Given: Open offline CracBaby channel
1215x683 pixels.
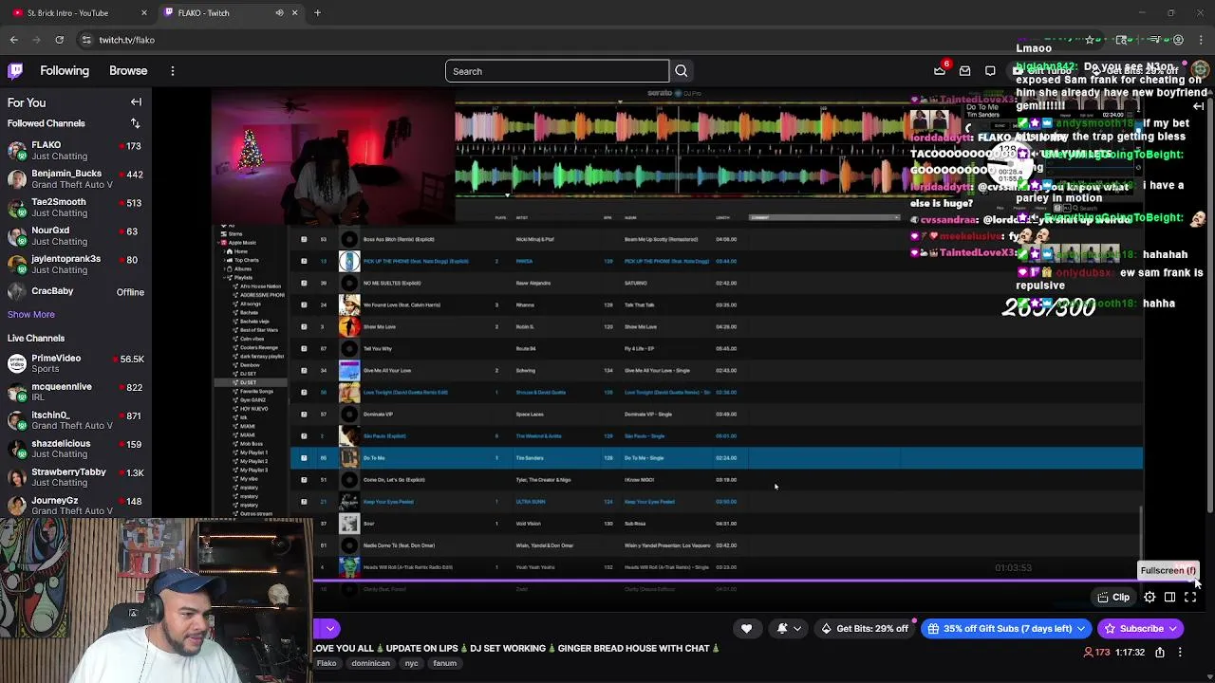Looking at the screenshot, I should click(x=76, y=292).
